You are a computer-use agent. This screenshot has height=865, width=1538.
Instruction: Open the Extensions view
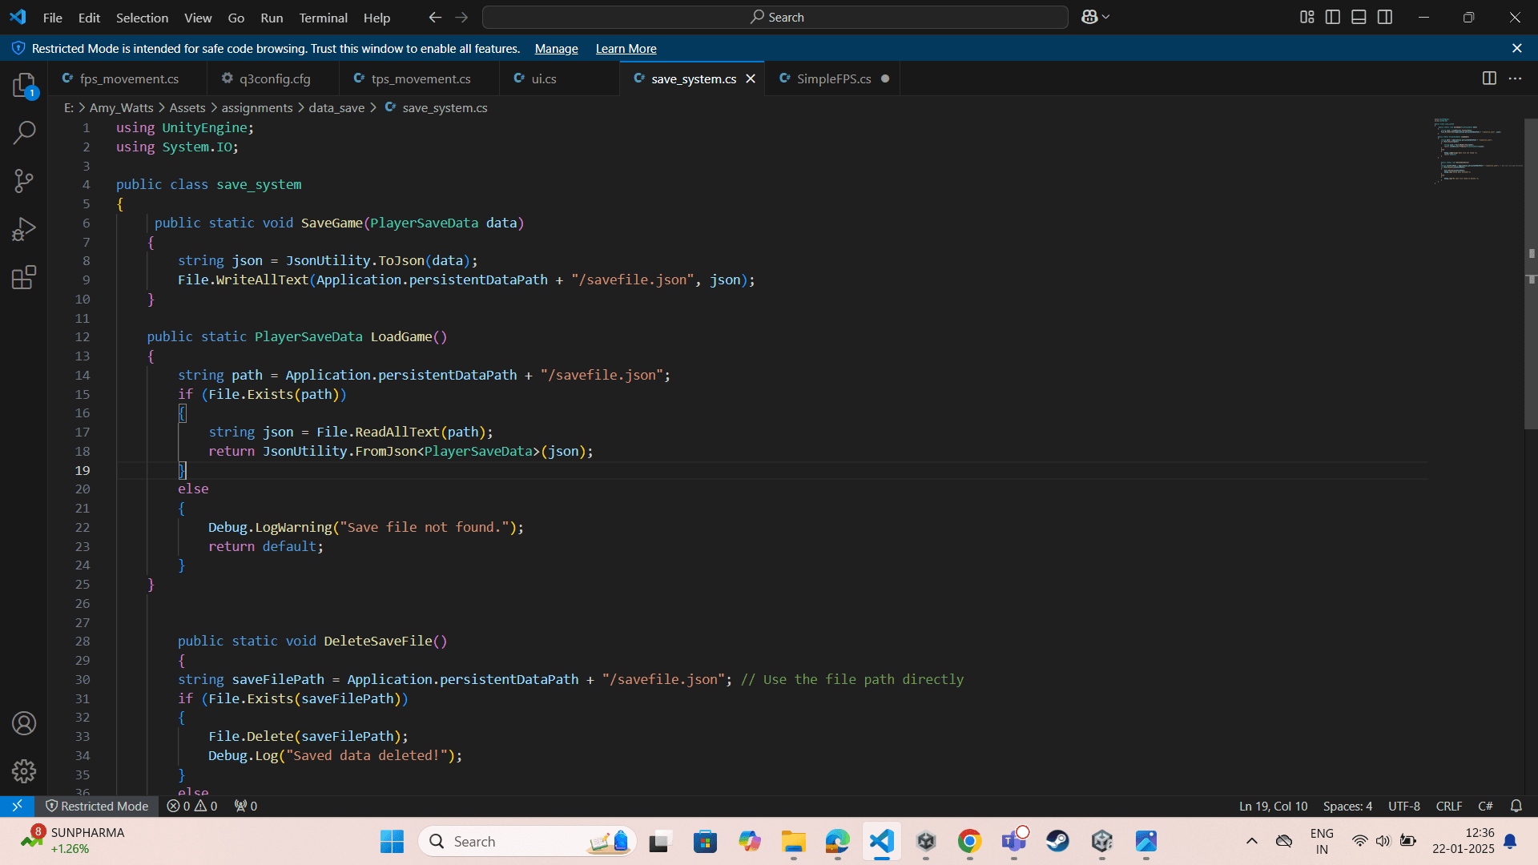(24, 278)
